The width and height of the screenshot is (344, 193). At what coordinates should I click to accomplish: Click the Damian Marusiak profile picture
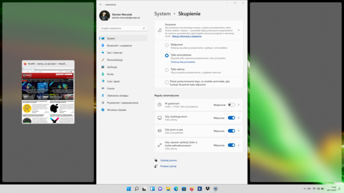[105, 16]
